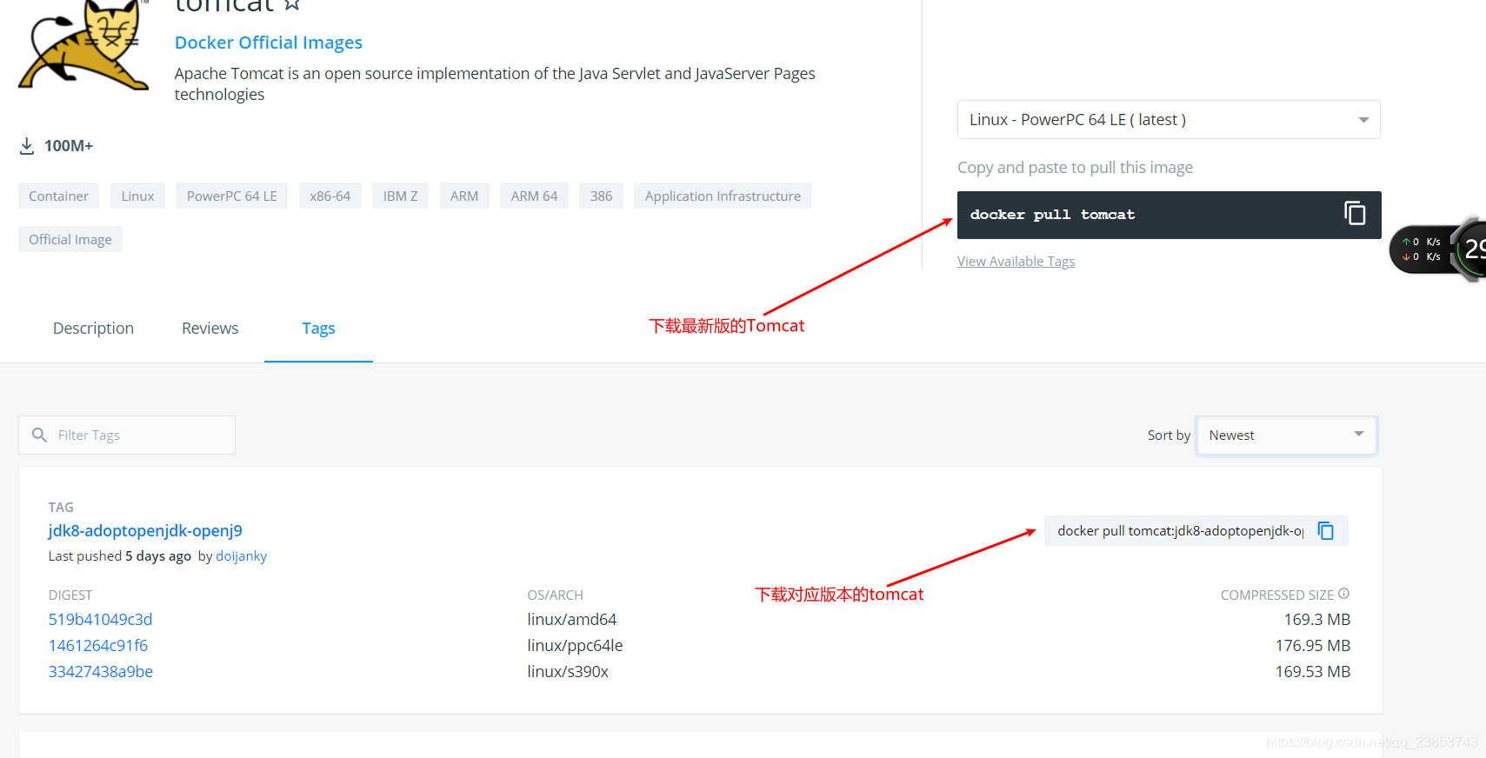Screen dimensions: 1486x758
Task: Switch to the Reviews tab
Action: 210,329
